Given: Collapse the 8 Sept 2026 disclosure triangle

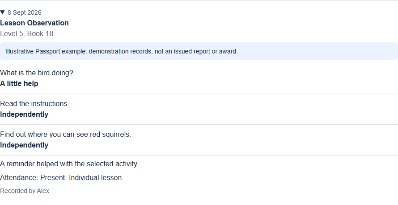Looking at the screenshot, I should [3, 12].
